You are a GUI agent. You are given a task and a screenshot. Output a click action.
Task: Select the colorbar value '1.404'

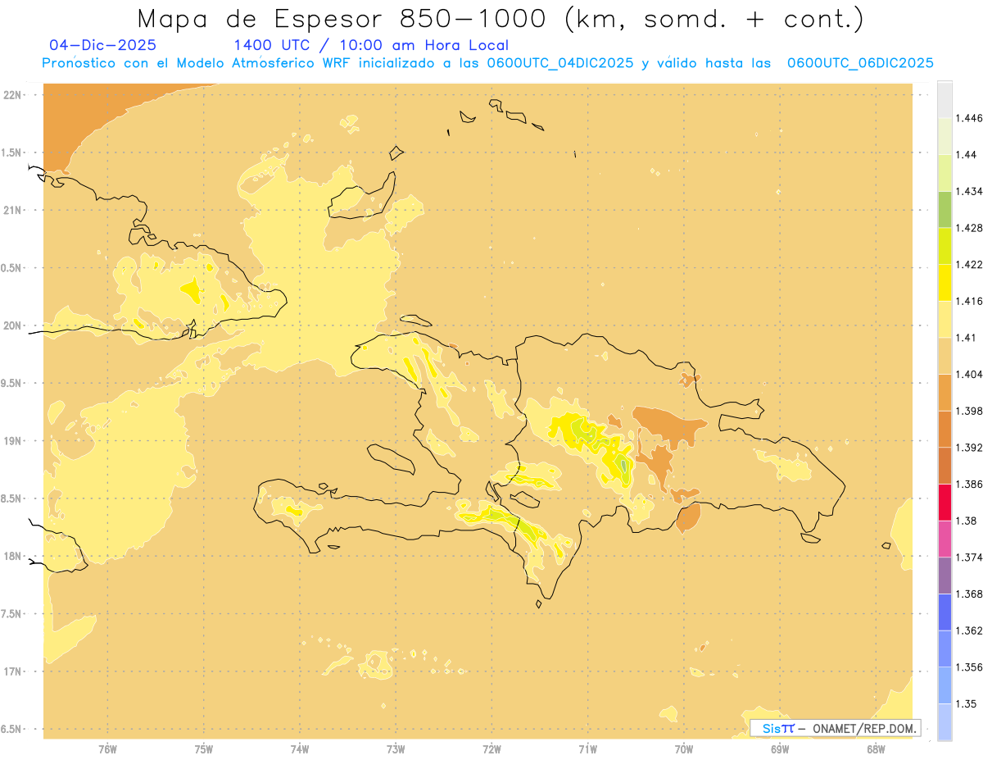tap(970, 374)
